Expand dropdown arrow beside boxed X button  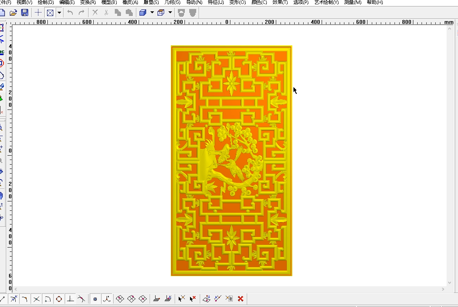point(59,13)
